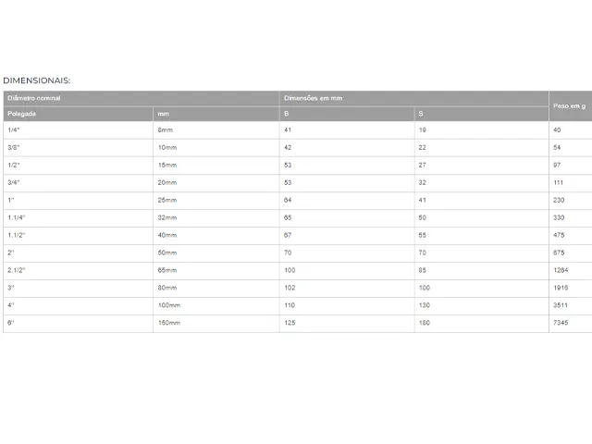This screenshot has height=444, width=592.
Task: Select B value 125
Action: 290,323
